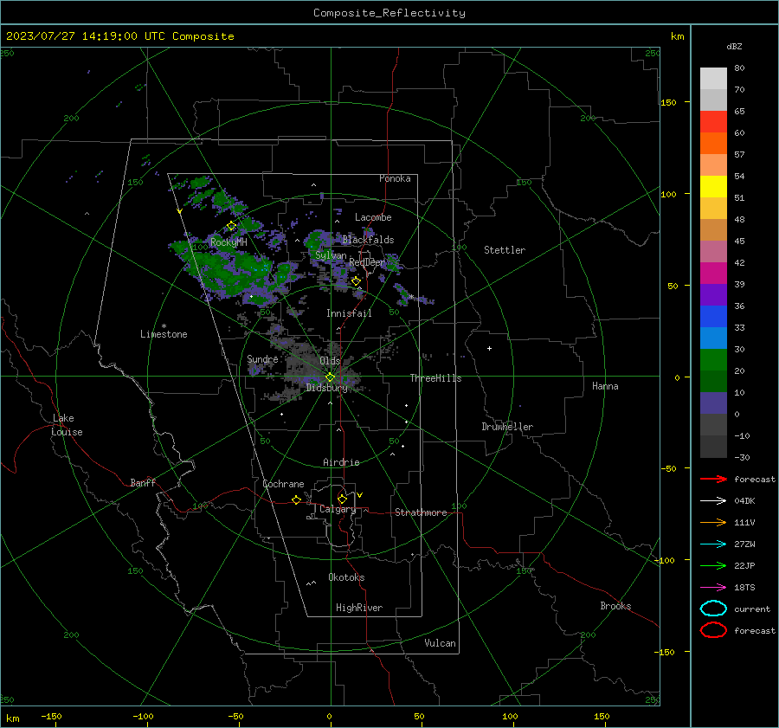Select the Limestone label
This screenshot has height=728, width=779.
click(164, 334)
